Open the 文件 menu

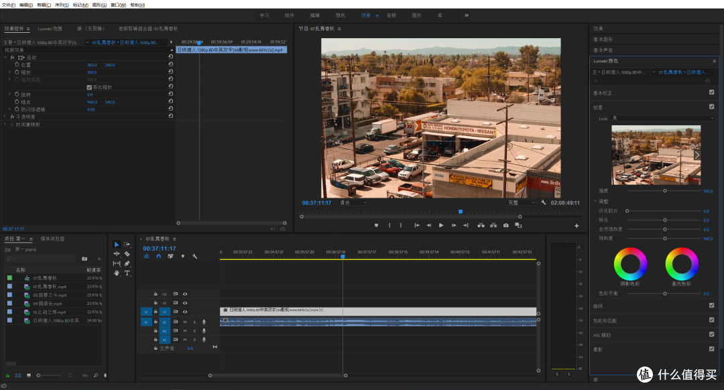(8, 5)
